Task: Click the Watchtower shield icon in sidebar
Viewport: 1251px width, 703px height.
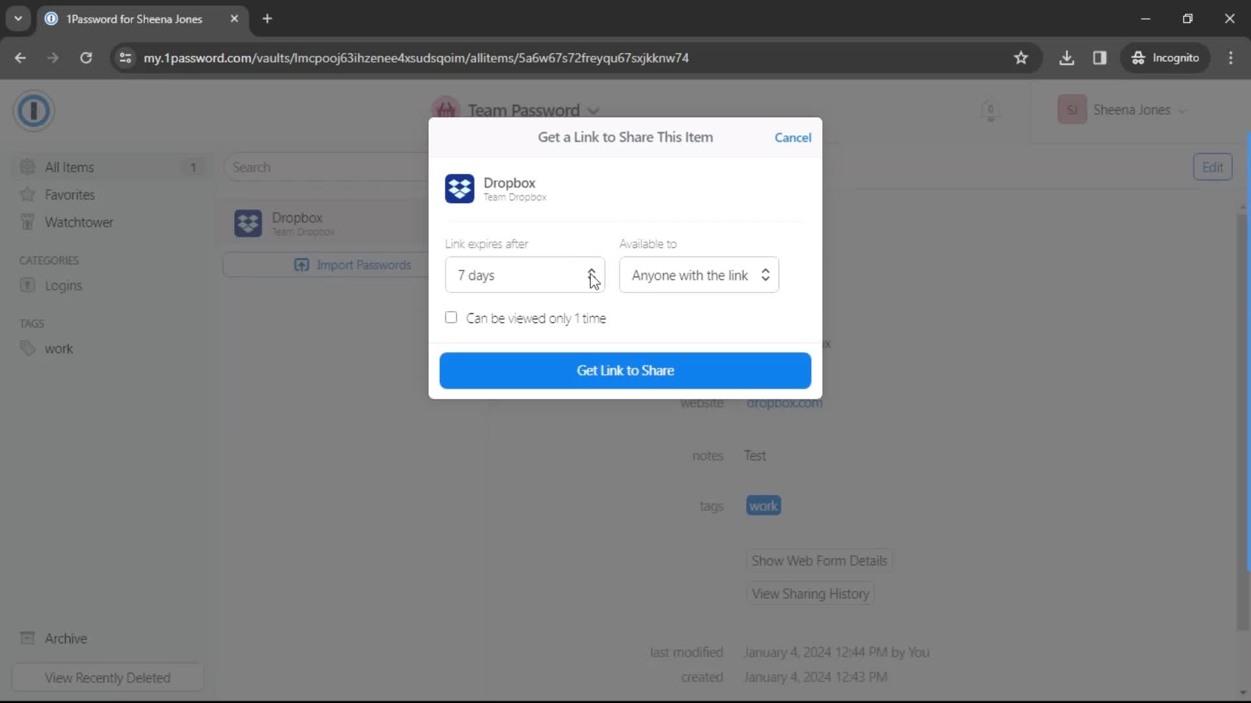Action: pyautogui.click(x=27, y=223)
